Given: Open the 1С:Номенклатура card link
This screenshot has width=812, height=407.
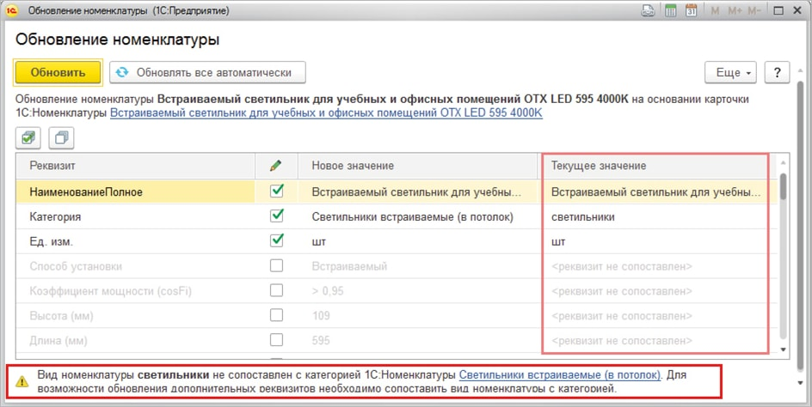Looking at the screenshot, I should [x=325, y=113].
